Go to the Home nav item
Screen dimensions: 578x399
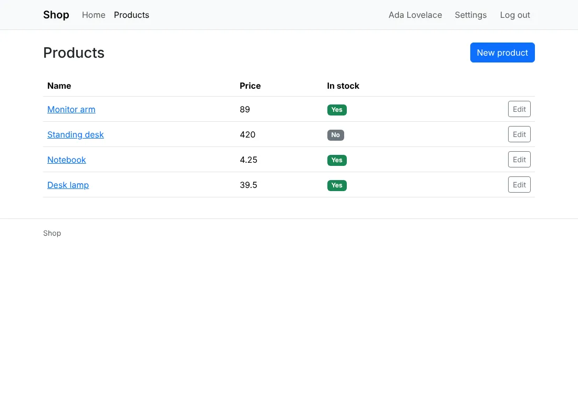pyautogui.click(x=94, y=15)
